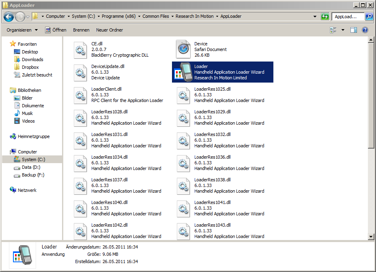Toggle the preview pane icon

[354, 30]
